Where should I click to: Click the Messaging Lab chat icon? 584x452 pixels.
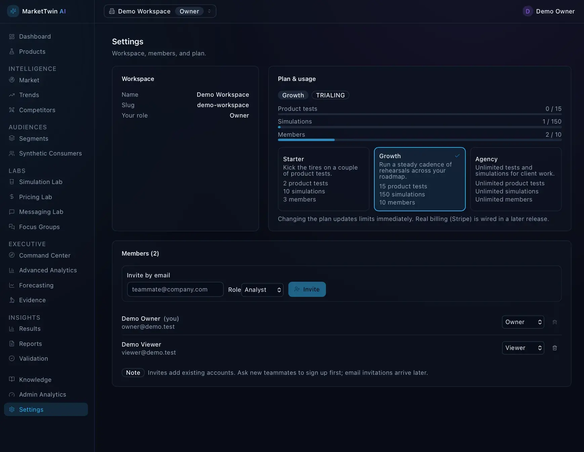click(12, 212)
